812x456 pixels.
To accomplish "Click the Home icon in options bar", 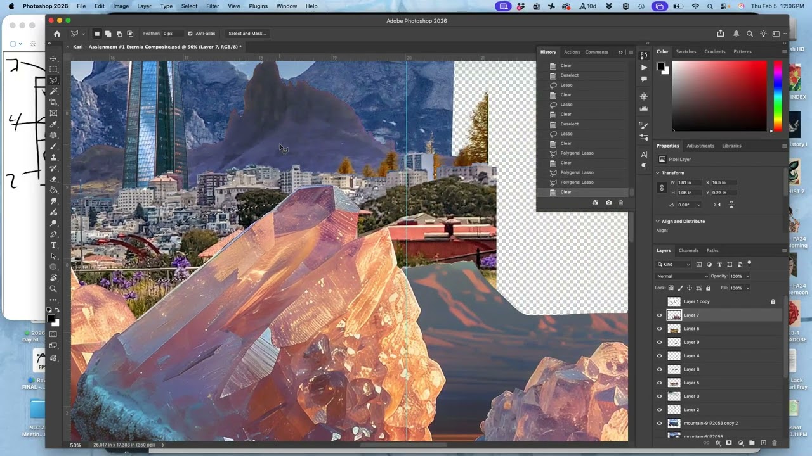I will coord(57,34).
